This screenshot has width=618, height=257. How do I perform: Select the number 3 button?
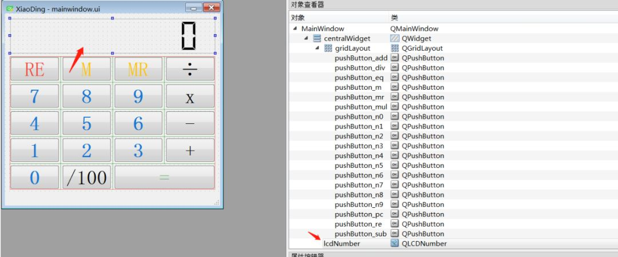coord(138,150)
